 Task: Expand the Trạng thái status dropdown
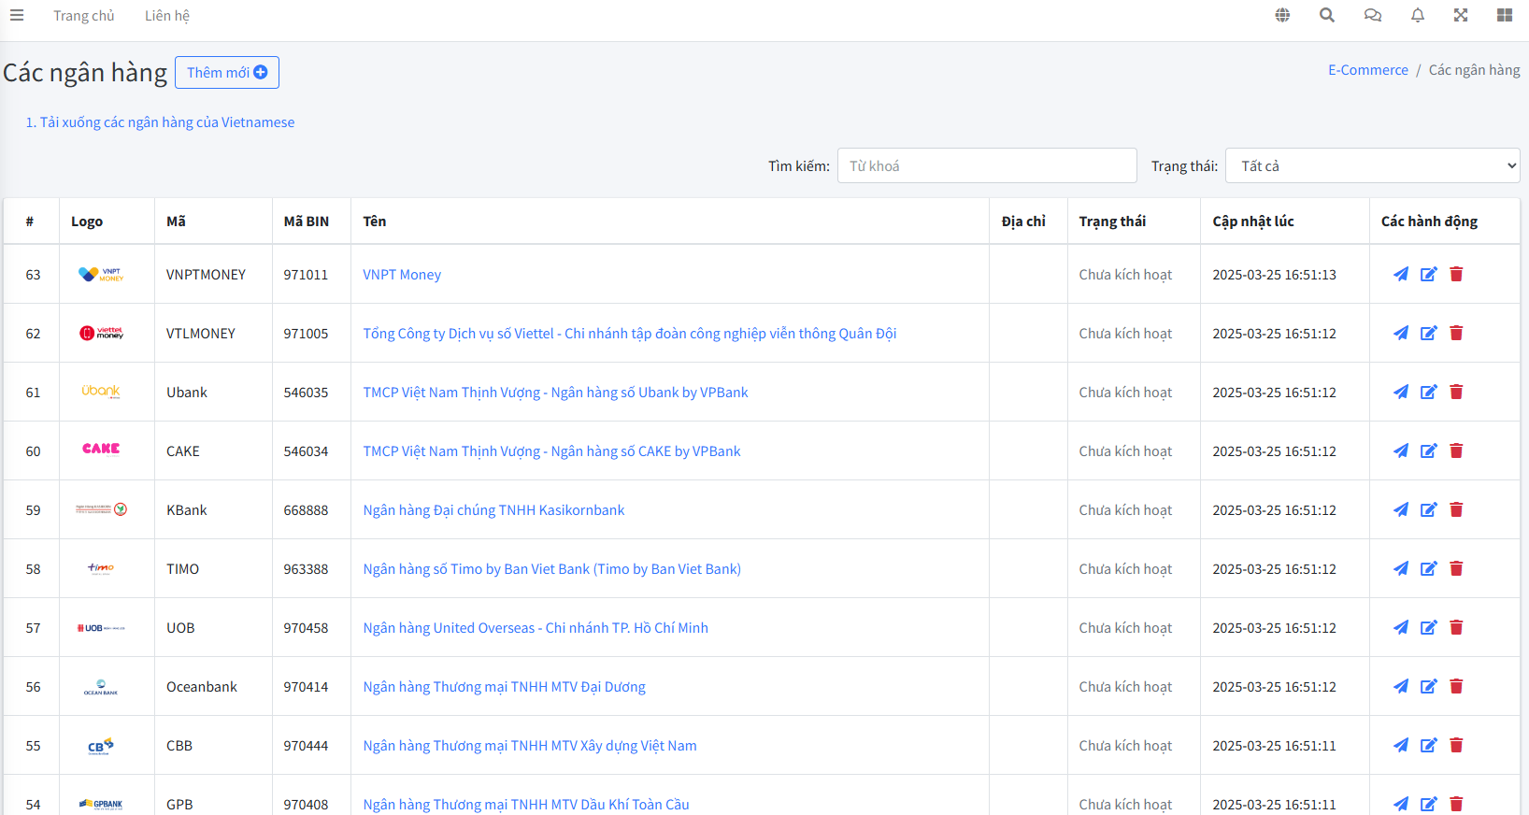(1372, 165)
